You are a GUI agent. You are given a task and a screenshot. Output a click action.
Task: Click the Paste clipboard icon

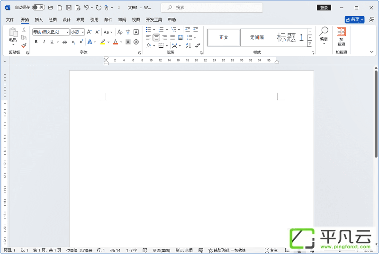click(13, 32)
